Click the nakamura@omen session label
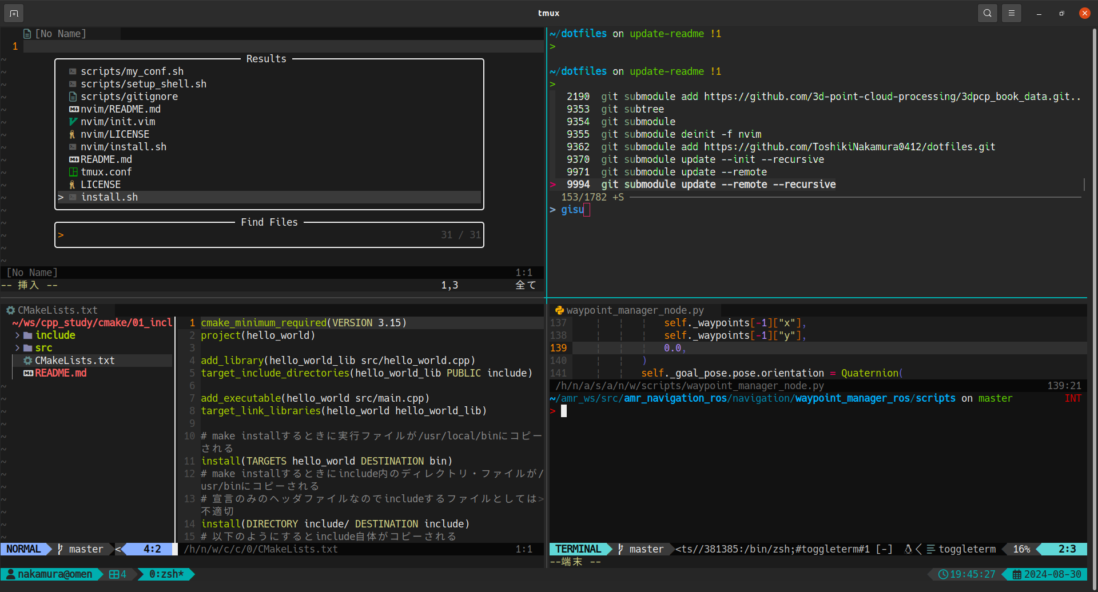Viewport: 1098px width, 592px height. (55, 574)
